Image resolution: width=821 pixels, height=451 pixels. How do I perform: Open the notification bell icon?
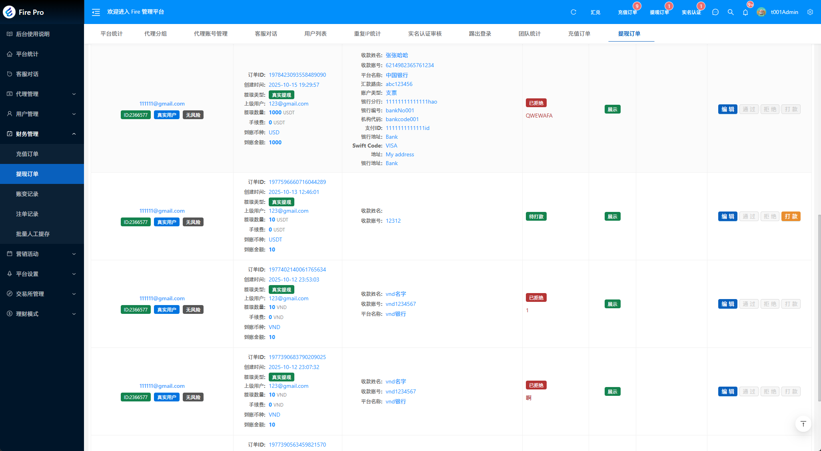[745, 12]
